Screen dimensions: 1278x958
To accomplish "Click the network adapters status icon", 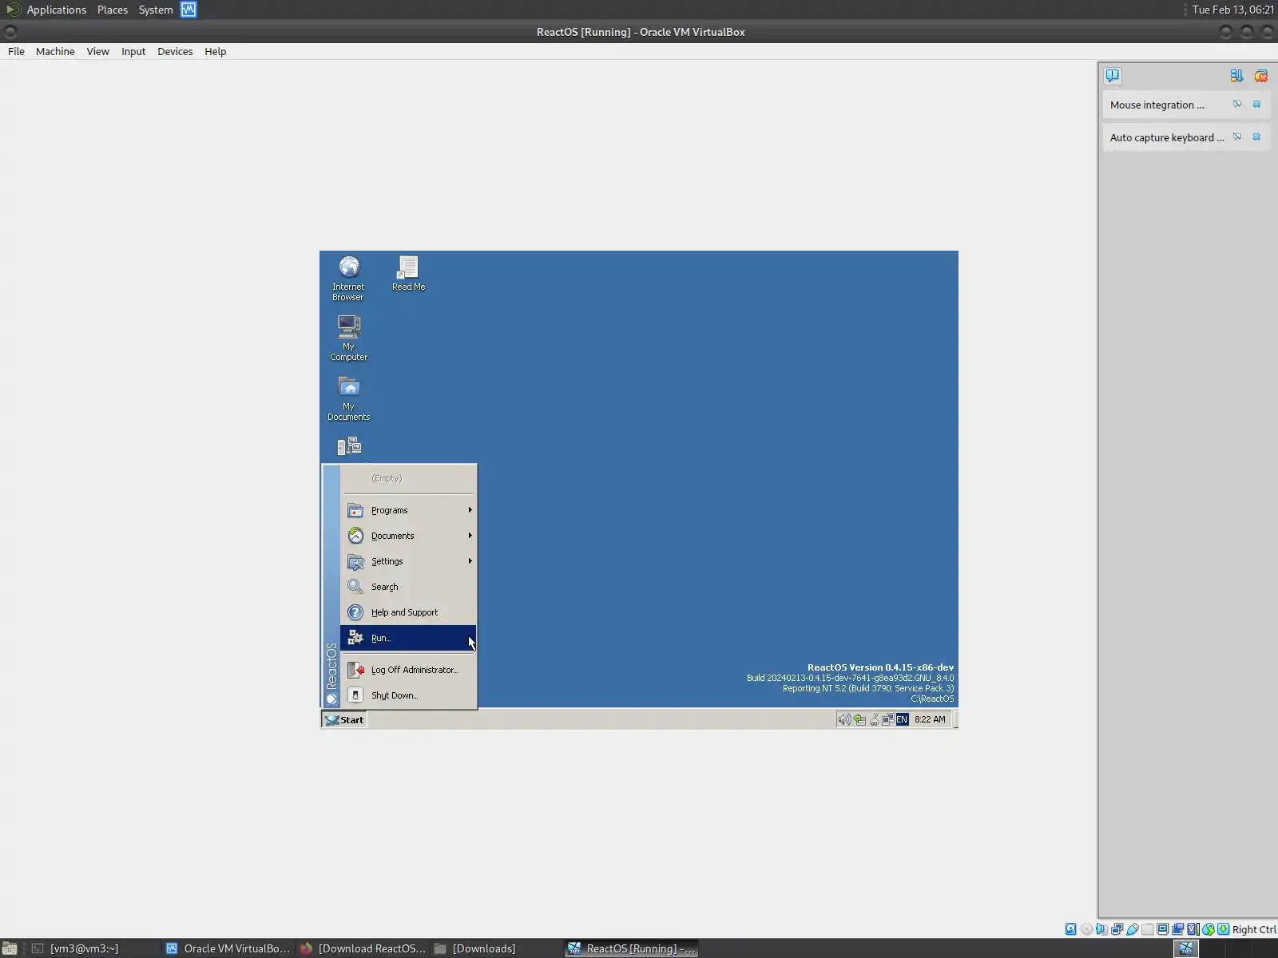I will coord(1117,929).
